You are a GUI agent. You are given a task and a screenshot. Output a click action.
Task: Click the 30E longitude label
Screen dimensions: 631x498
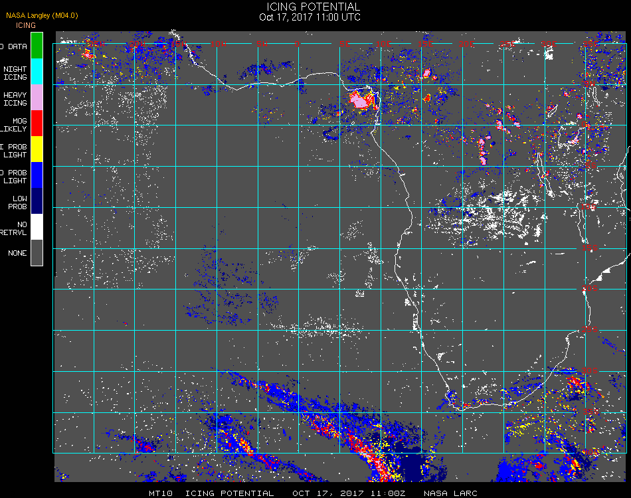pos(549,44)
